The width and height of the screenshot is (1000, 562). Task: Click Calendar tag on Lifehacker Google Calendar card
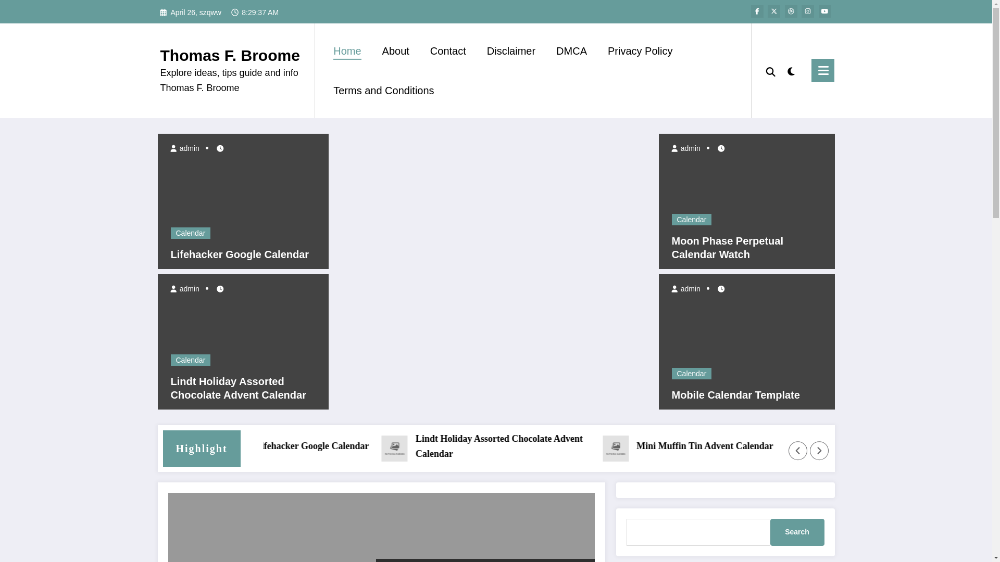(190, 233)
